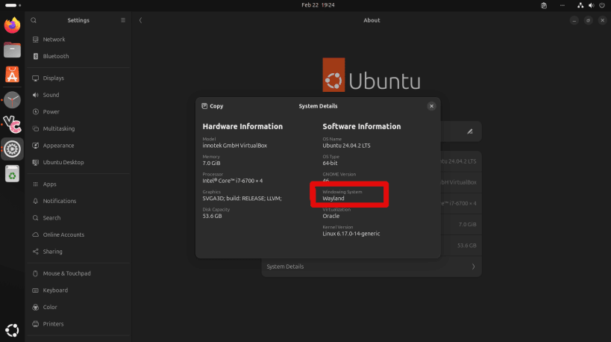Click the power icon in top bar
Viewport: 611px width, 342px height.
pyautogui.click(x=601, y=5)
